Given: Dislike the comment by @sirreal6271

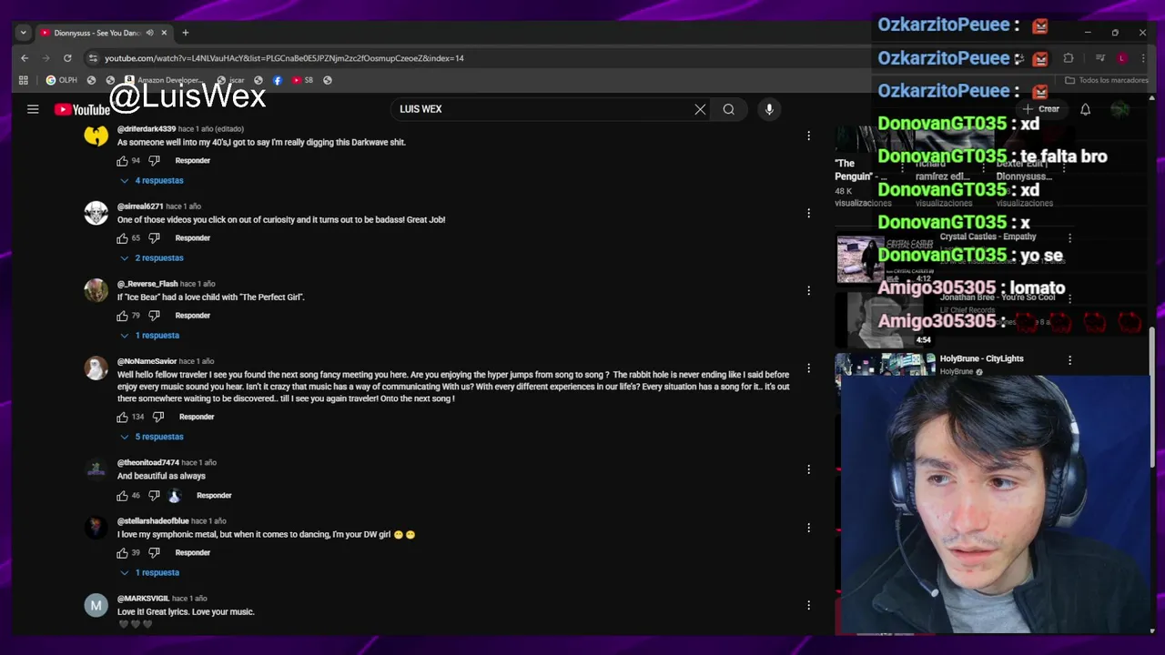Looking at the screenshot, I should 154,238.
